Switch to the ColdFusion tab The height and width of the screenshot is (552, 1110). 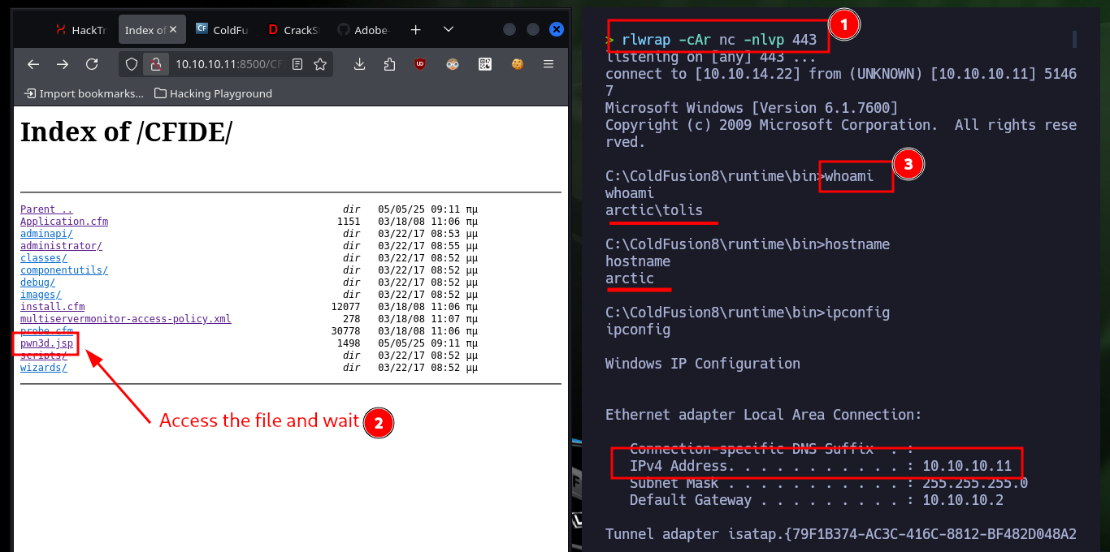[x=223, y=30]
